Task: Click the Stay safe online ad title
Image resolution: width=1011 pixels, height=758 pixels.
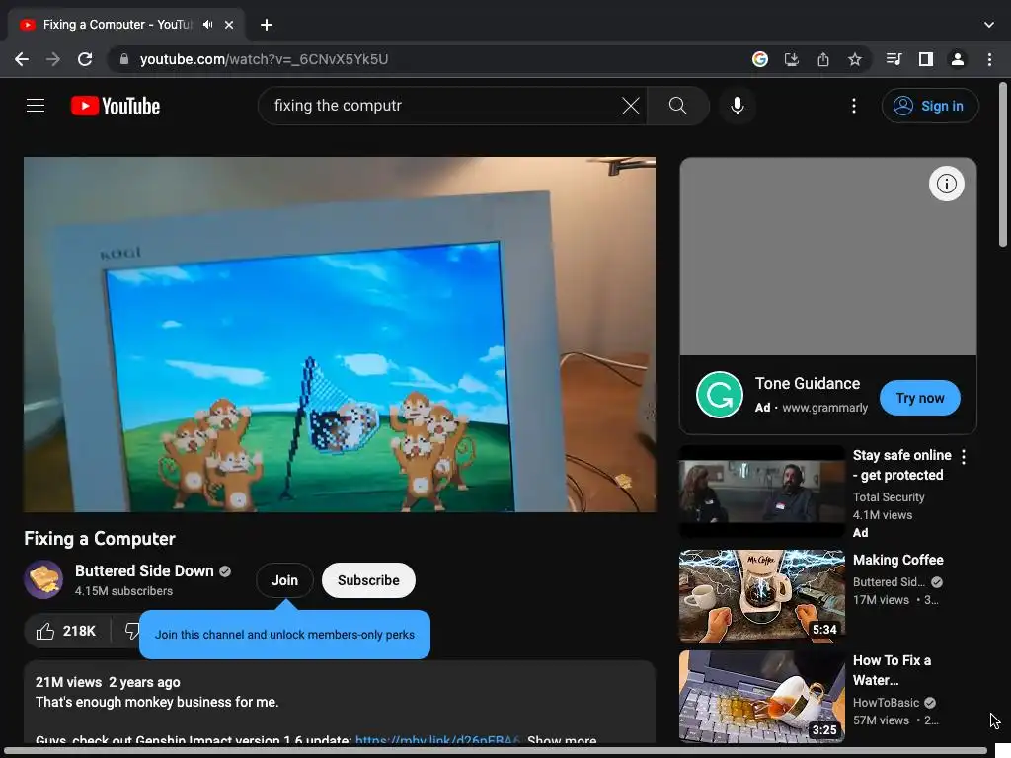Action: (901, 465)
